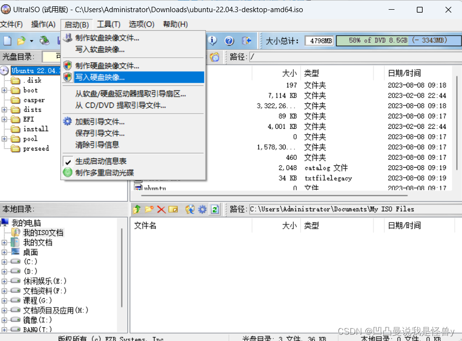Image resolution: width=462 pixels, height=341 pixels.
Task: Expand the 我的文档 tree node
Action: click(4, 242)
